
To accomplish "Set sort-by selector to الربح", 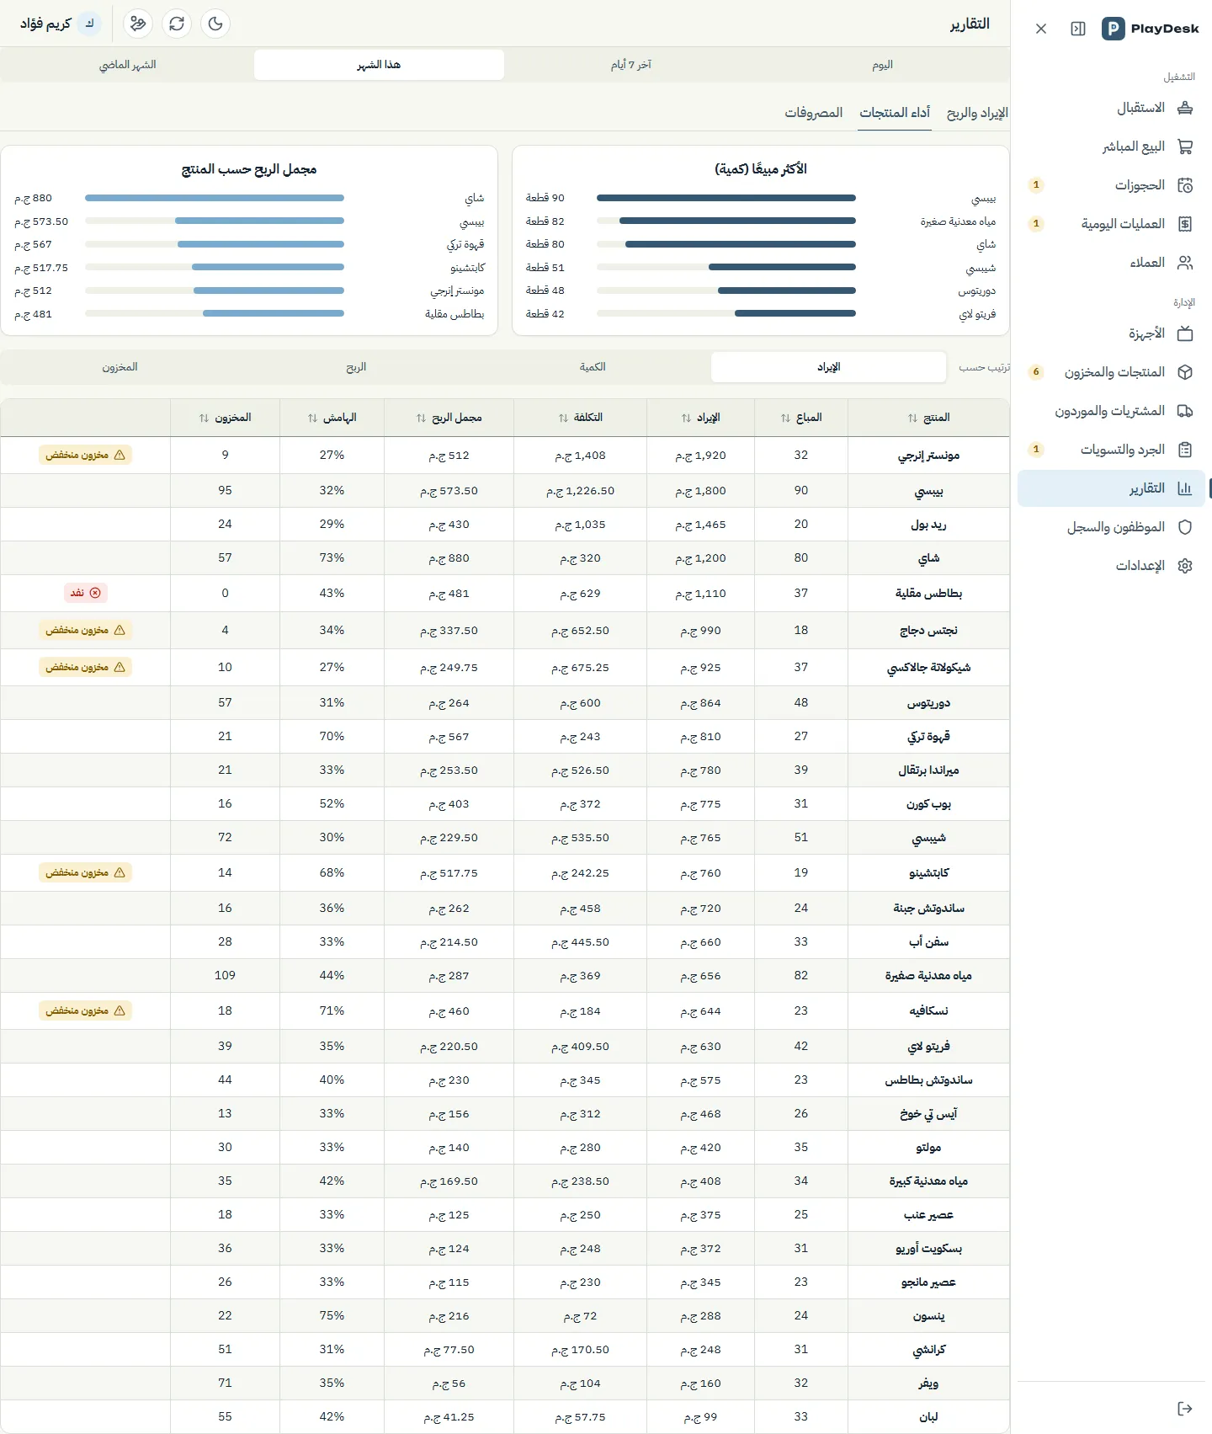I will pyautogui.click(x=356, y=367).
